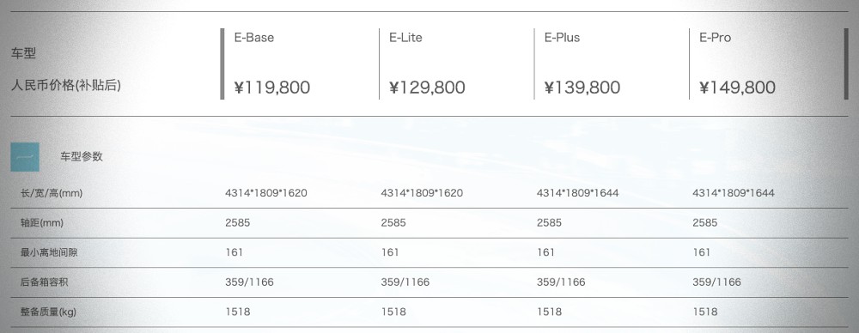Click E-Pro curb weight value 1518
This screenshot has height=333, width=859.
click(x=705, y=312)
